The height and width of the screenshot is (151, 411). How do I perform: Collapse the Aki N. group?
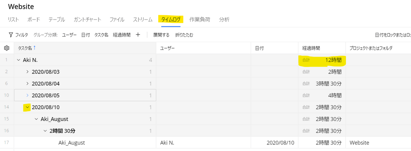tap(18, 60)
